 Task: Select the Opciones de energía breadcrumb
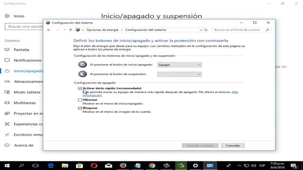(102, 30)
